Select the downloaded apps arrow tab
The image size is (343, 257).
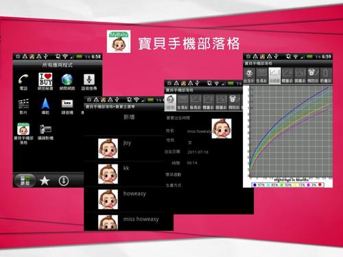pyautogui.click(x=64, y=181)
